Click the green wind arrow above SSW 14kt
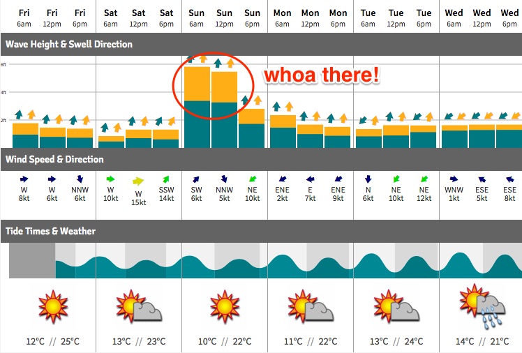 (x=166, y=179)
